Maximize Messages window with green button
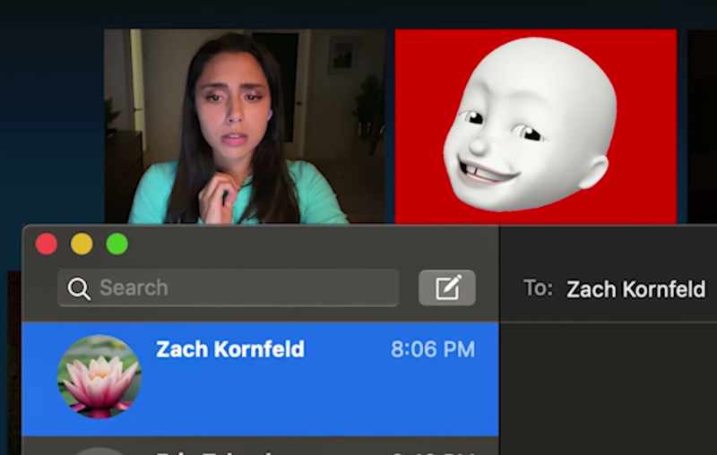The image size is (717, 455). click(117, 244)
